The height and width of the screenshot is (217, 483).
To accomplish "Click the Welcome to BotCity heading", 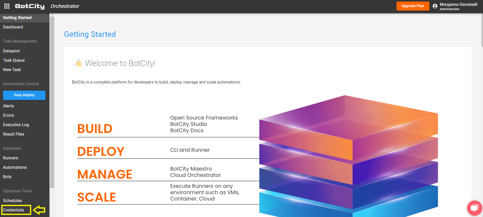I will pyautogui.click(x=120, y=63).
